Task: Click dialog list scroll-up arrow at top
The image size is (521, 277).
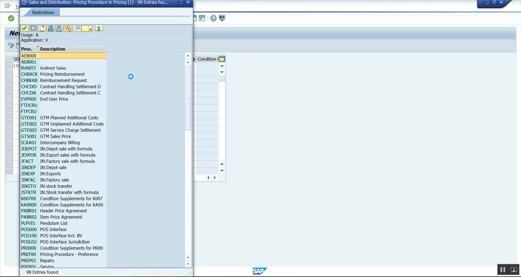Action: (188, 56)
